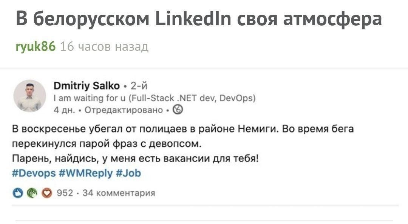This screenshot has height=224, width=408.
Task: Click the green clapping hands reaction icon
Action: (32, 193)
